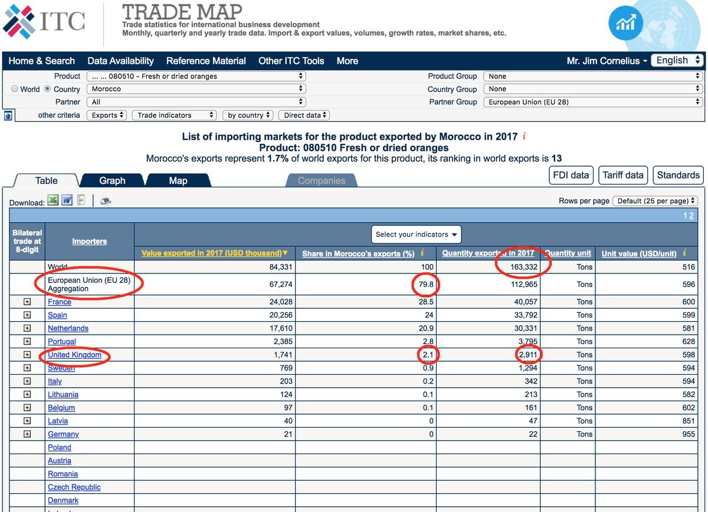Change language in the English dropdown
This screenshot has height=512, width=708.
point(677,60)
